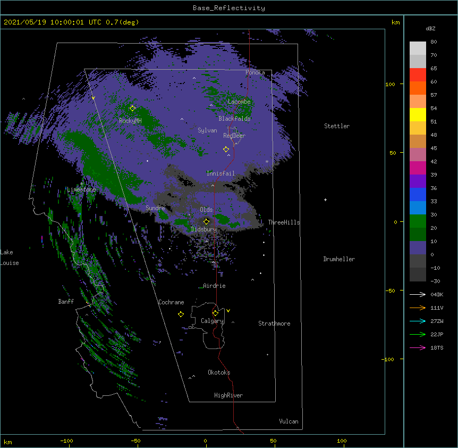This screenshot has height=448, width=458.
Task: Click the Limestone label
Action: (x=81, y=189)
